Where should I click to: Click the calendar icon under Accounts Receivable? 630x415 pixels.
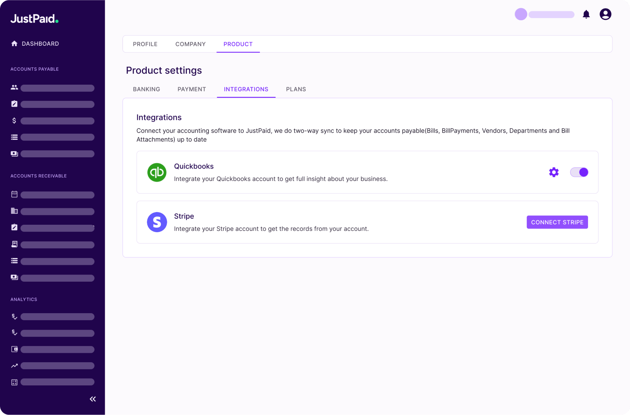click(x=14, y=194)
